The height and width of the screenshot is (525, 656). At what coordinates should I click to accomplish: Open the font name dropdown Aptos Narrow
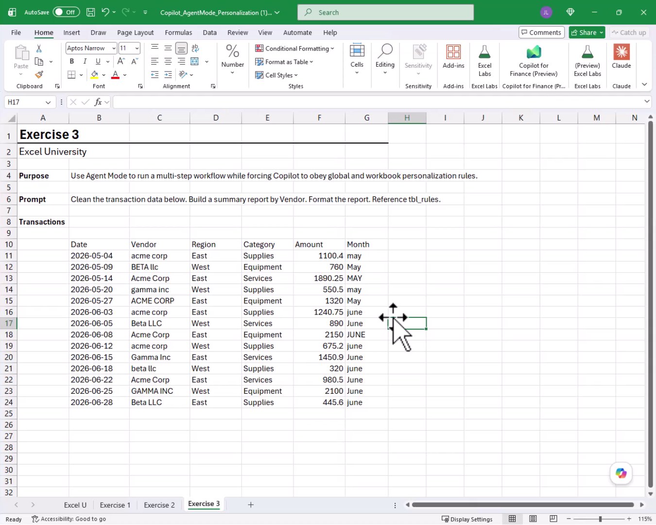[x=114, y=48]
